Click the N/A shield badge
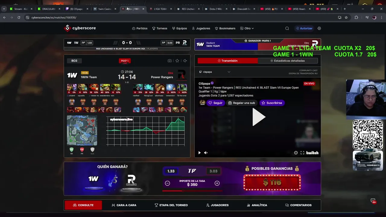The width and height of the screenshot is (386, 217). tap(92, 149)
